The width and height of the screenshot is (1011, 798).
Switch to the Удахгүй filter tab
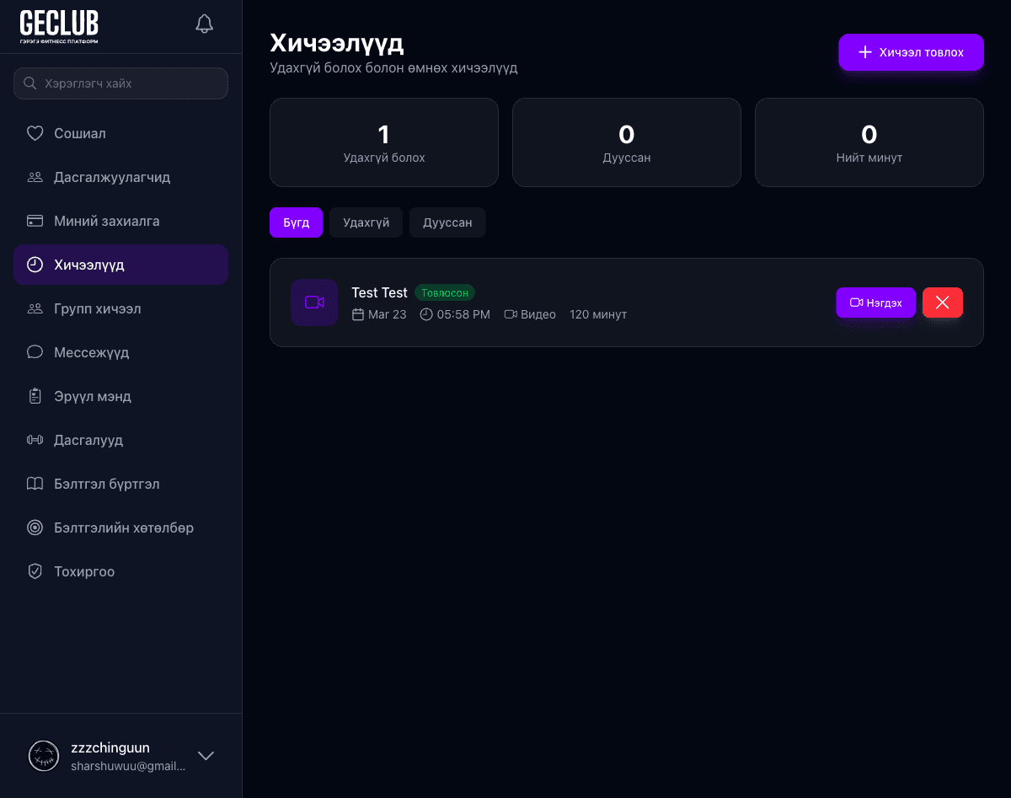pyautogui.click(x=366, y=222)
